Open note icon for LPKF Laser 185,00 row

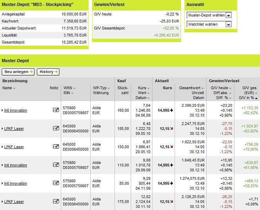(56, 128)
